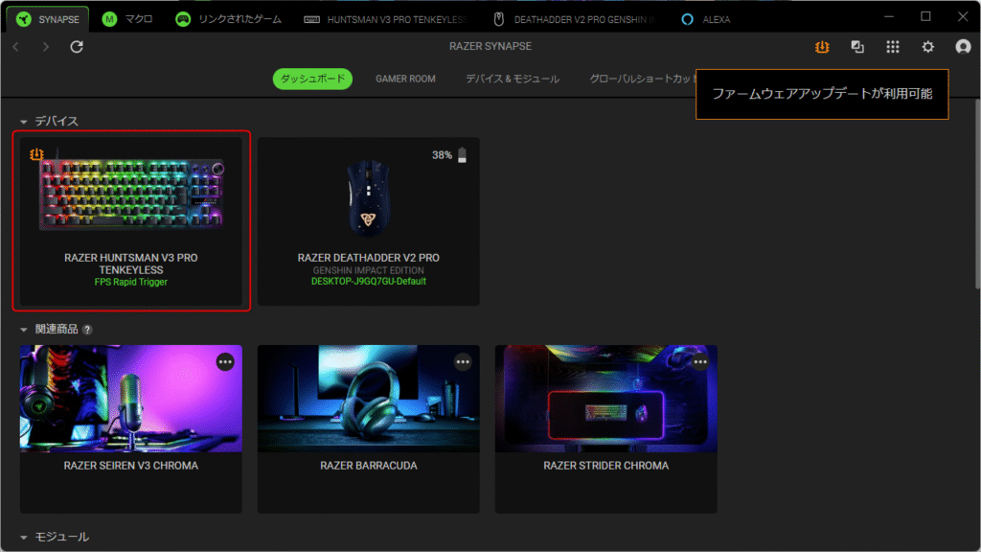
Task: Click the overlapping windows icon in top bar
Action: click(857, 47)
